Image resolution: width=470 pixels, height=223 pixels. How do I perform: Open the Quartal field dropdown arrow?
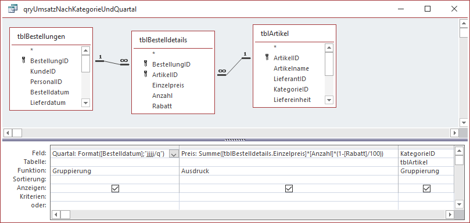point(174,154)
